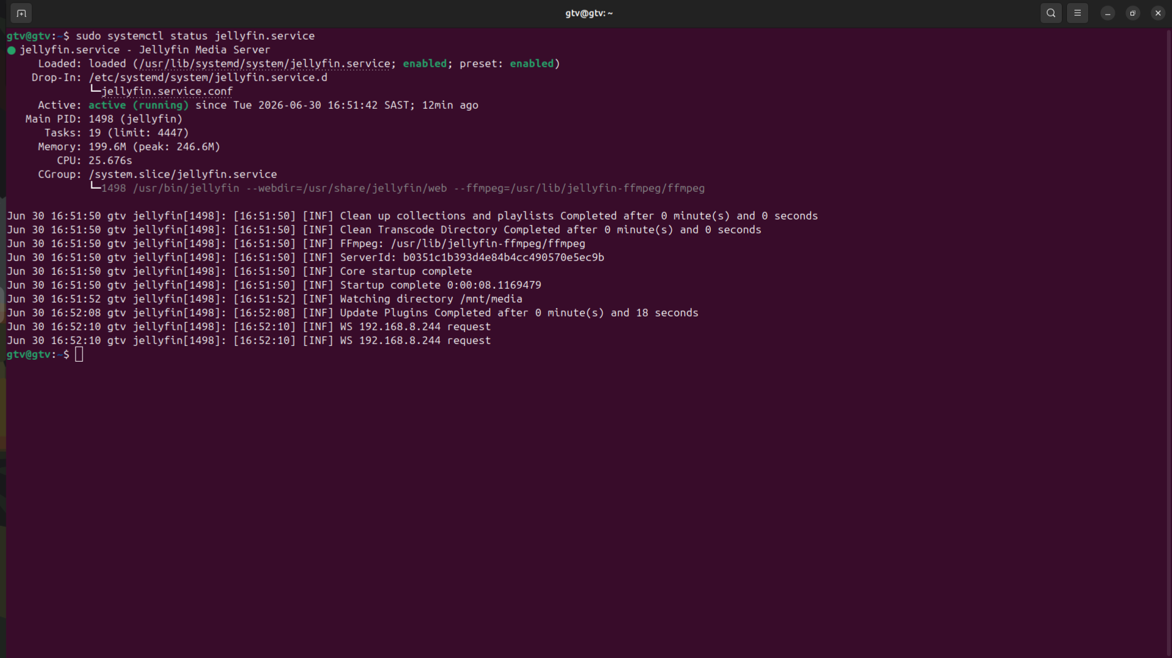Click the terminal title gtv@gtv: ~
Screen dimensions: 1172x658
pos(589,13)
